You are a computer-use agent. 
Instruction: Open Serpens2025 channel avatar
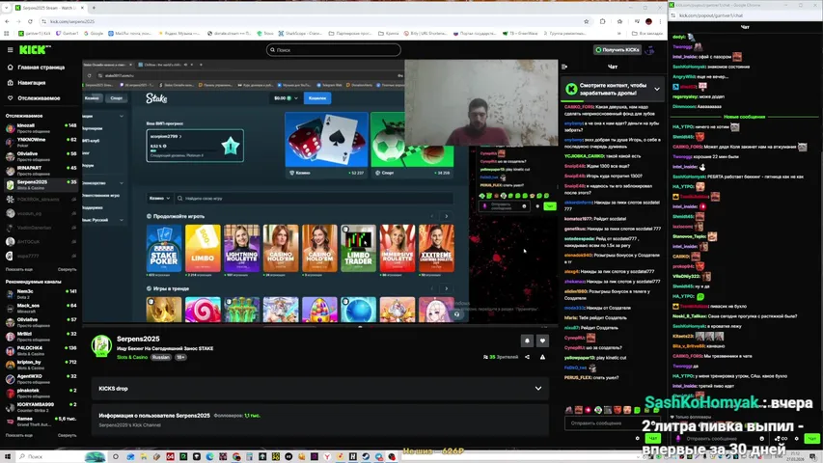tap(101, 345)
